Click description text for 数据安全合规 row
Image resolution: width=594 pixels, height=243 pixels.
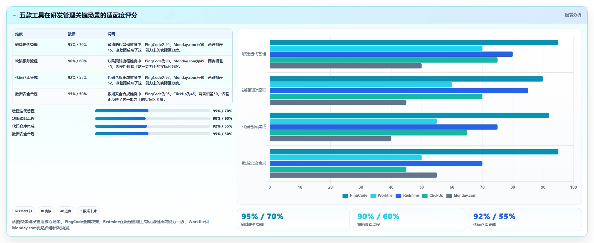pos(168,97)
